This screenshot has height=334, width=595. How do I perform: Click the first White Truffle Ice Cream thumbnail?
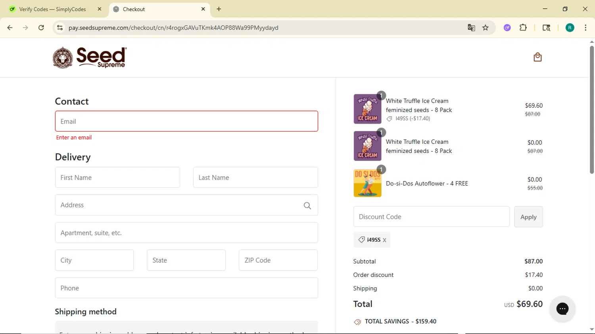(x=367, y=109)
